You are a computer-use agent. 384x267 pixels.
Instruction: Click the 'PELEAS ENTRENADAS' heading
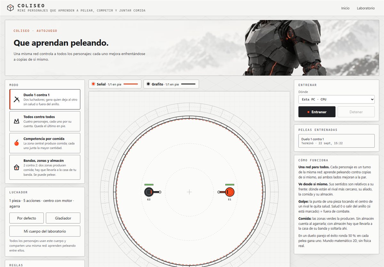[318, 130]
